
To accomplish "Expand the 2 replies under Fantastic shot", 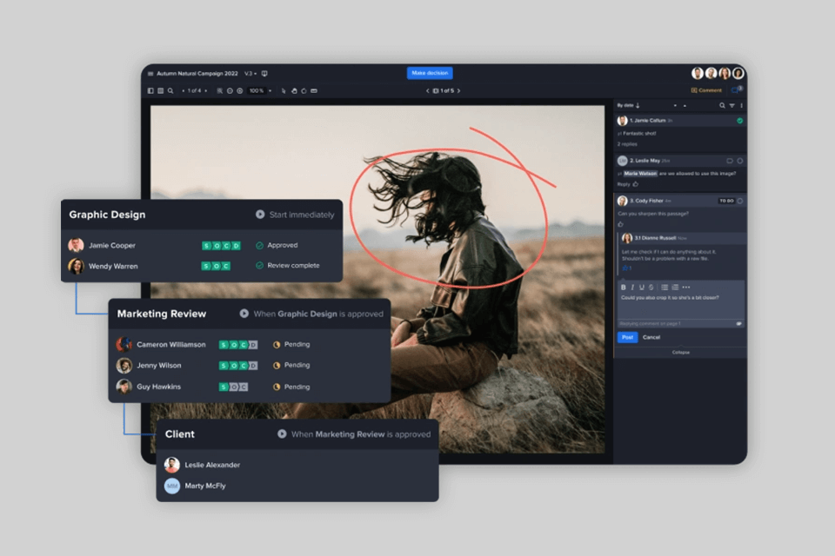I will point(627,144).
